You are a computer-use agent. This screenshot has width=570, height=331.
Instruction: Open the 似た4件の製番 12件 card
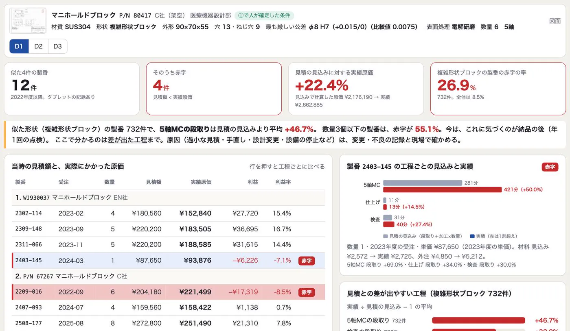72,89
